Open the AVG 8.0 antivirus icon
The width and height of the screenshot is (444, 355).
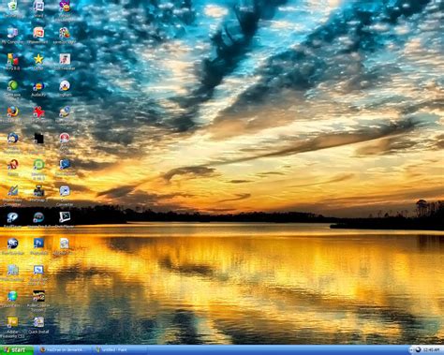12,59
